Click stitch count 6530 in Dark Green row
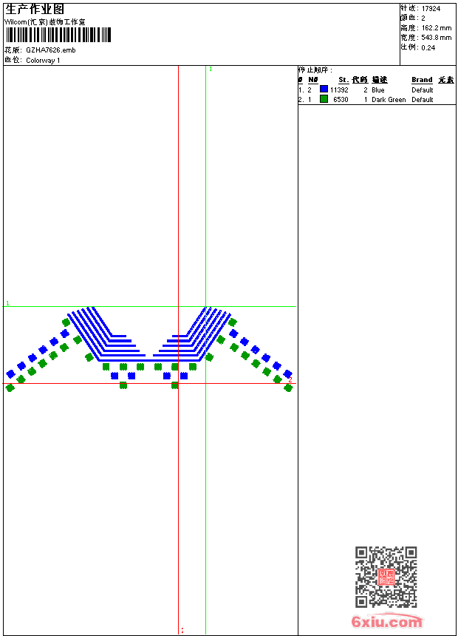 point(341,100)
